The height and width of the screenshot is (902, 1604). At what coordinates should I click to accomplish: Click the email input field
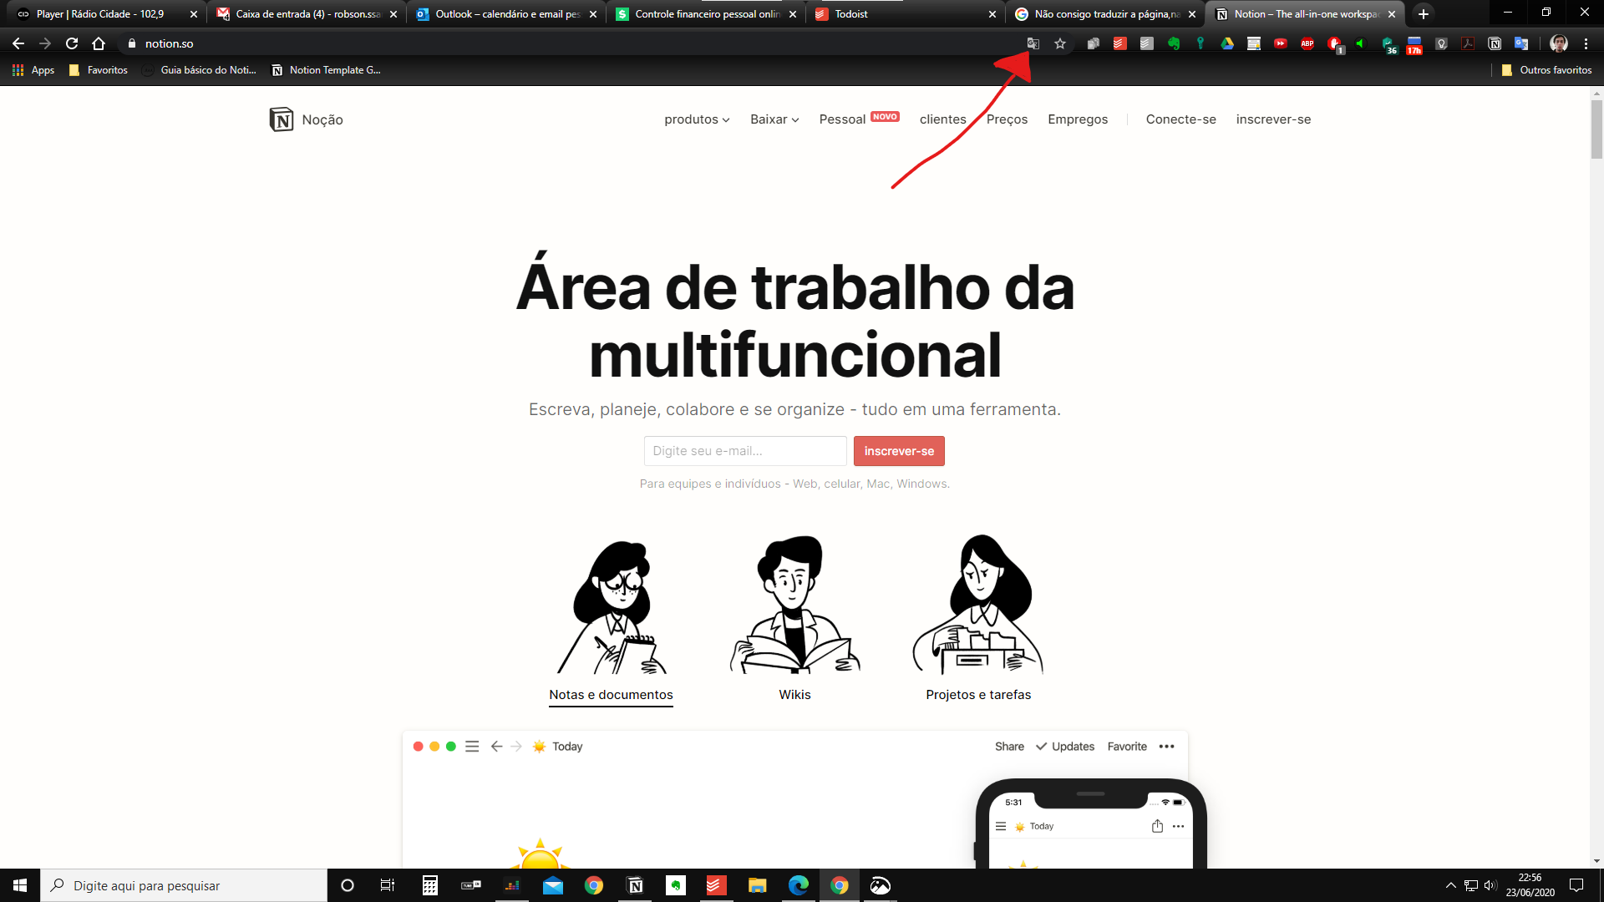click(746, 450)
